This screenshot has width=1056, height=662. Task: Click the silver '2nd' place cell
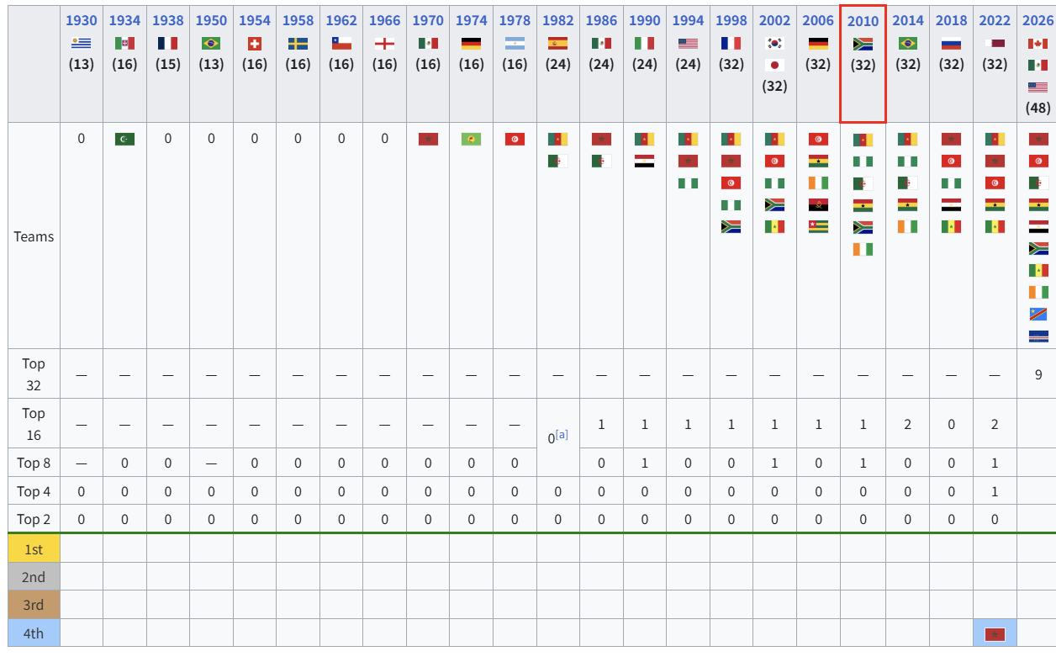click(x=34, y=576)
